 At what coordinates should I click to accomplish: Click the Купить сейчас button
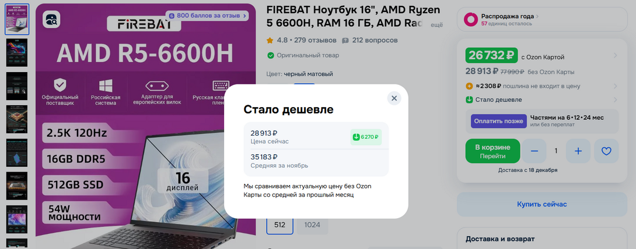[x=541, y=205]
